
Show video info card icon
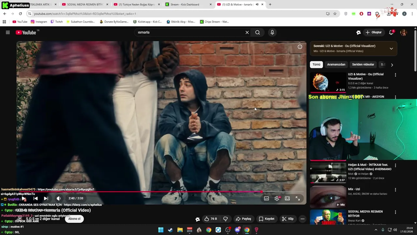tap(300, 47)
